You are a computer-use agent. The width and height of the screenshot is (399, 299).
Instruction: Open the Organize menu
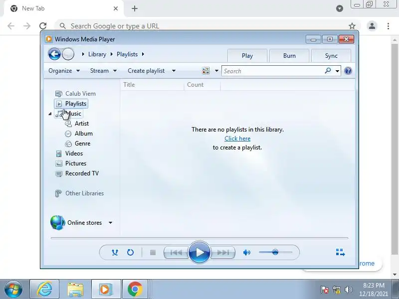tap(64, 71)
